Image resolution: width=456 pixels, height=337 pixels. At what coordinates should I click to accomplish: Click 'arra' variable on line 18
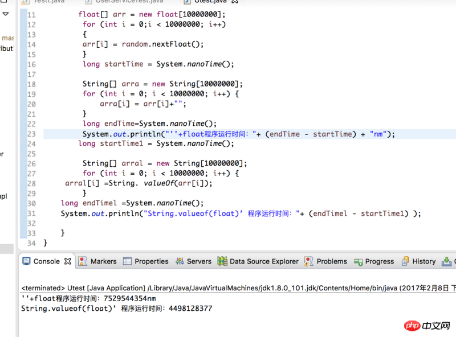coord(130,84)
